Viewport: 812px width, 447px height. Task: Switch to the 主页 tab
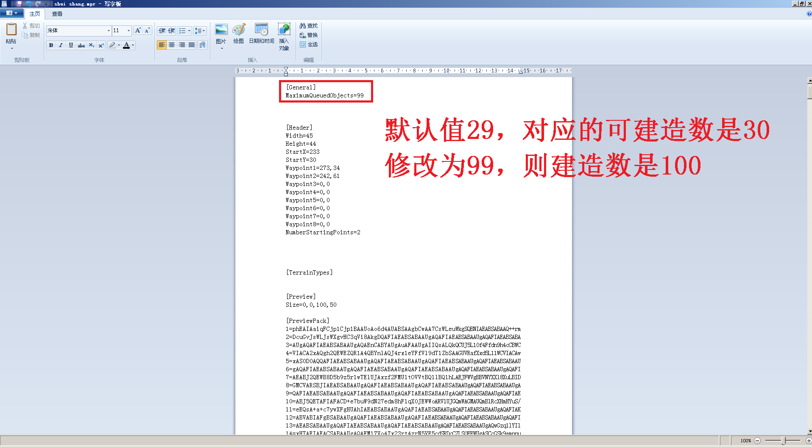pyautogui.click(x=35, y=14)
